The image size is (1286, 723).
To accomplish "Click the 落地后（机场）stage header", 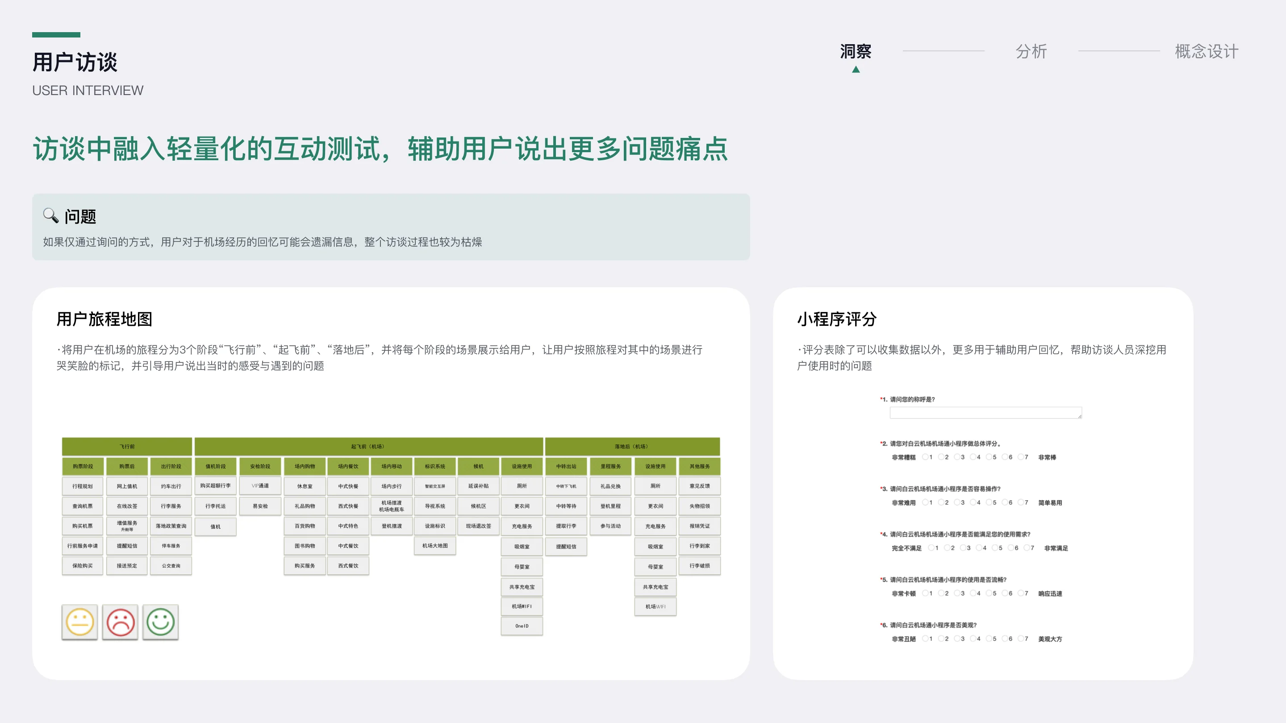I will (x=632, y=446).
